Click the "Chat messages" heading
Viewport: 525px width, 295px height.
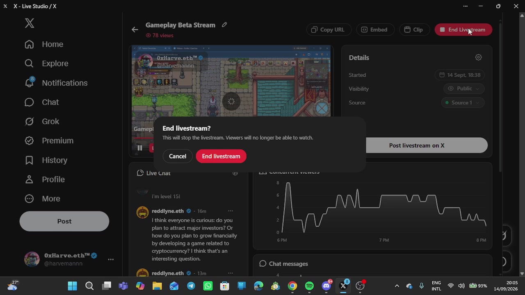288,264
